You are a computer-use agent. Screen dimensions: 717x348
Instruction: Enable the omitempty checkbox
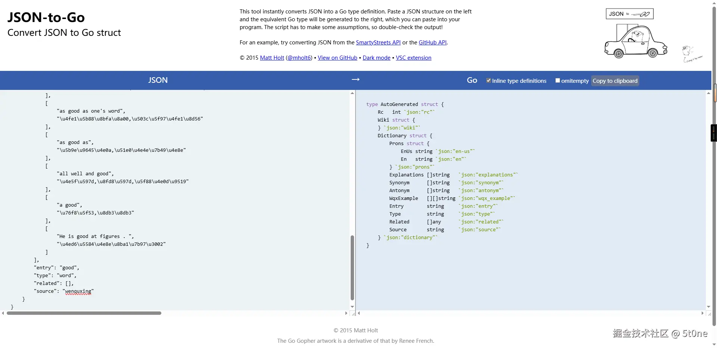558,80
